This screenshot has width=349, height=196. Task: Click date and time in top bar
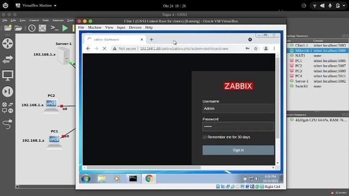(174, 6)
